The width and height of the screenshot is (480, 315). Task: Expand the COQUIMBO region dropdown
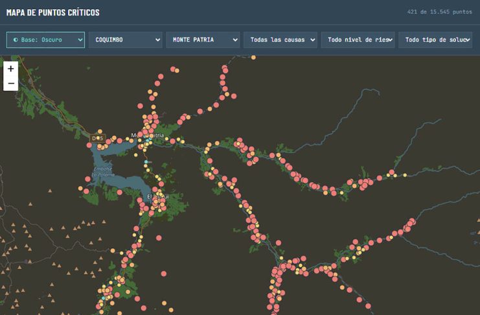point(125,40)
